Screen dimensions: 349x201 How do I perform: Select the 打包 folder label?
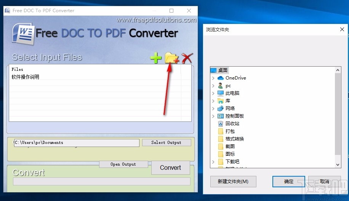click(230, 131)
